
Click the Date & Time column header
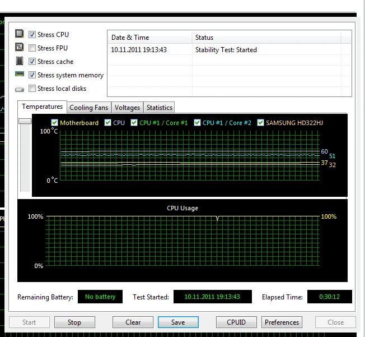149,38
